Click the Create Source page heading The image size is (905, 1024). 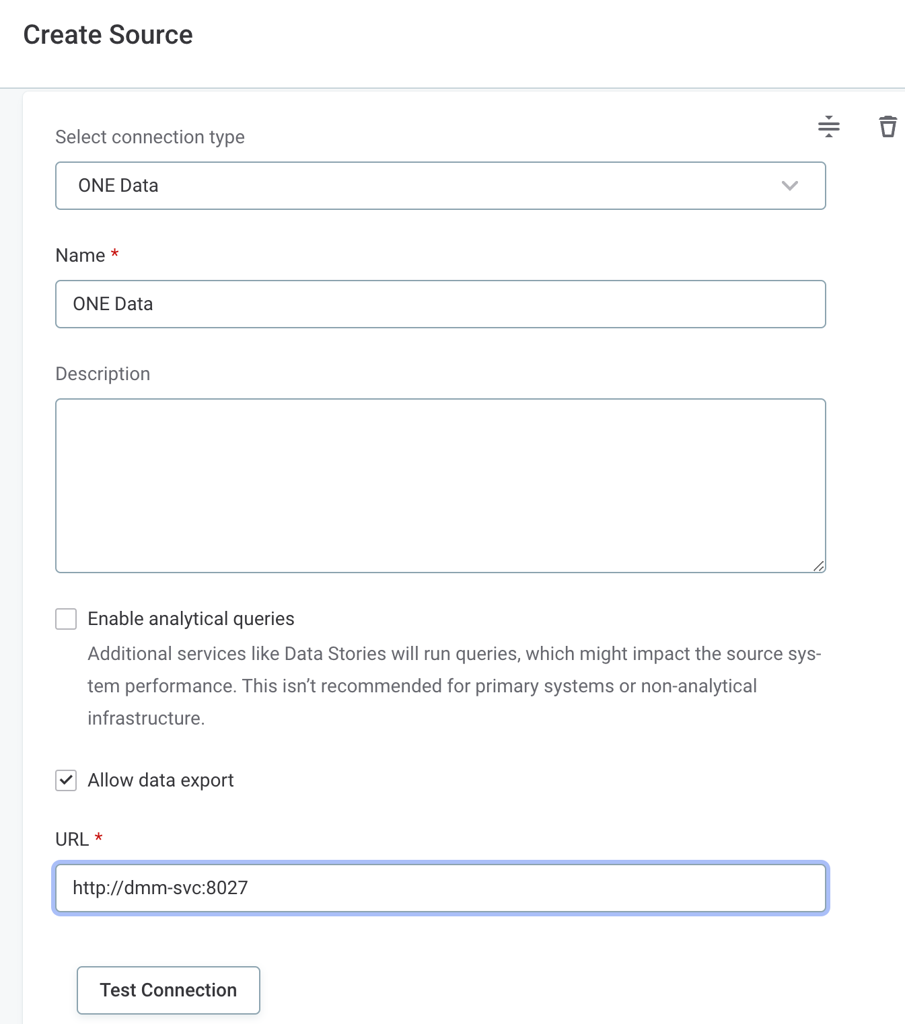(108, 35)
